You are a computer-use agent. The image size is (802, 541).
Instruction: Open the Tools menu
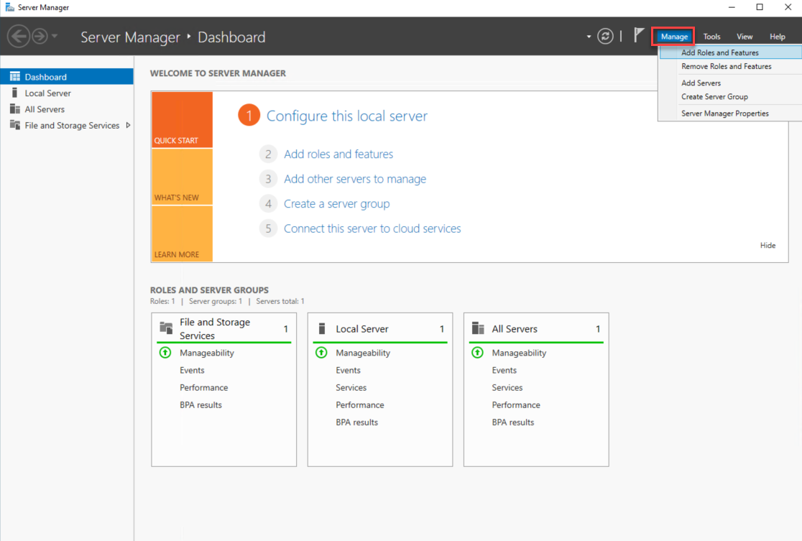[x=711, y=37]
